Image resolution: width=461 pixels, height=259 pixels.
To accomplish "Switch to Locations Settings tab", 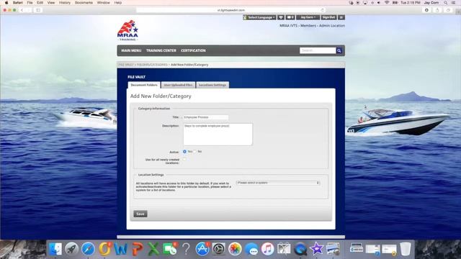I will tap(212, 85).
